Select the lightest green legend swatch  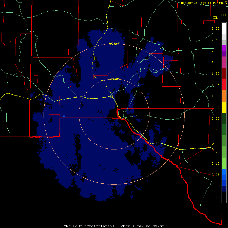(x=224, y=163)
